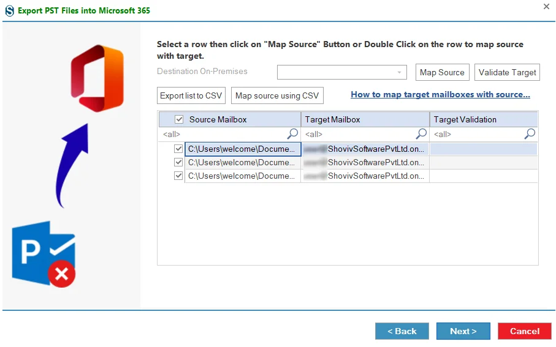Click search icon in Target Validation filter
556x347 pixels.
pos(530,134)
